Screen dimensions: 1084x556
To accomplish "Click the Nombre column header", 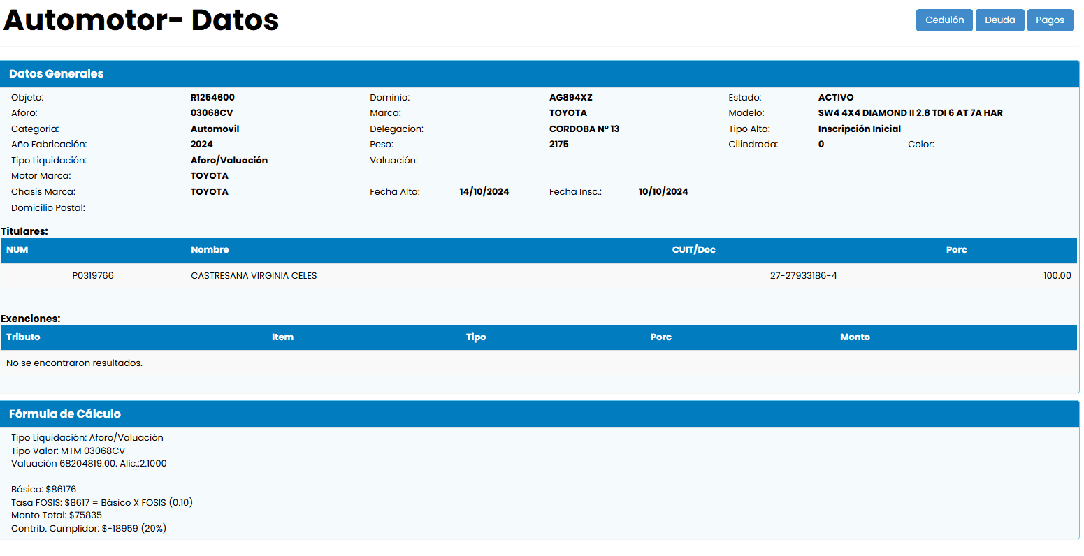I will pyautogui.click(x=210, y=250).
